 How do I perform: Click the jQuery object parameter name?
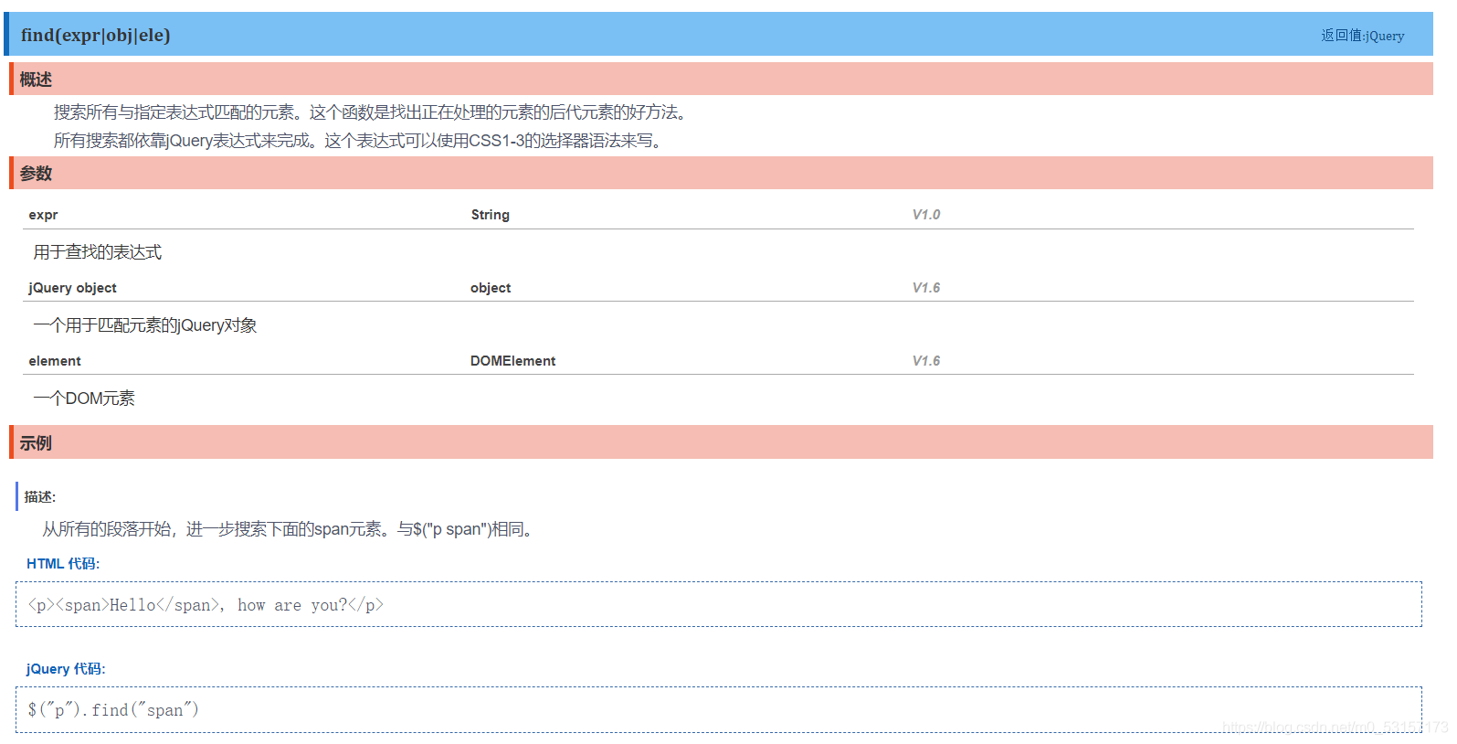click(72, 288)
